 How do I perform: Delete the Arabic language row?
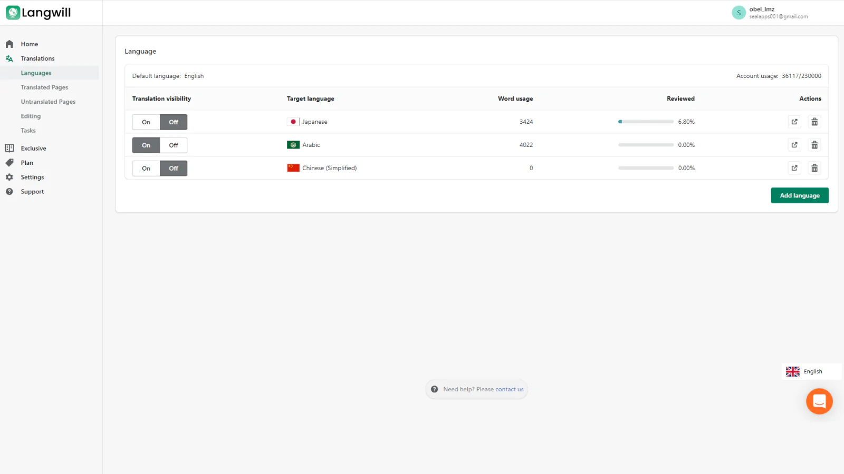coord(814,145)
